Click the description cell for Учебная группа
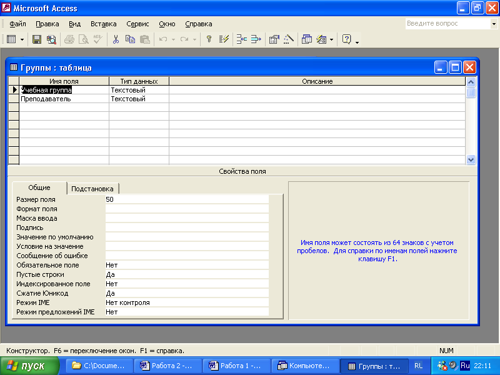Screen dimensions: 500x375 tap(317, 90)
